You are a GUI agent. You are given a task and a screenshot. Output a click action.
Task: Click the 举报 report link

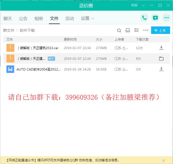[134, 5]
